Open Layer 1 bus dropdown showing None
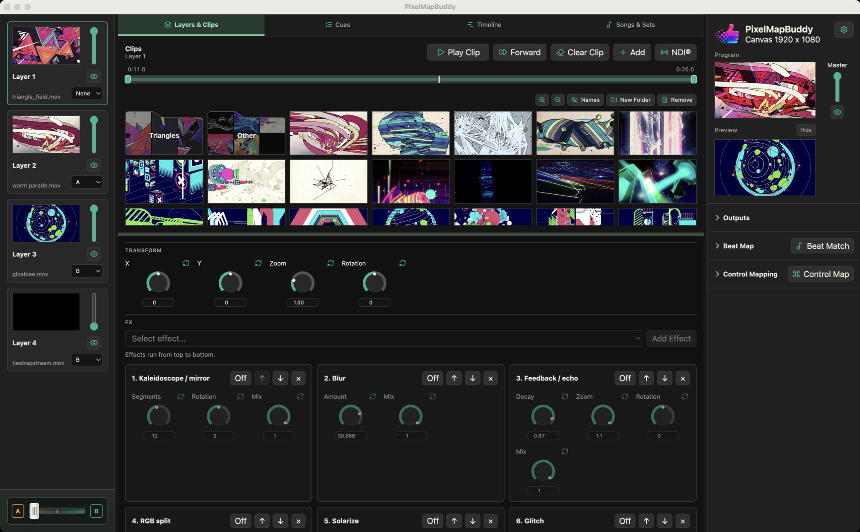 pos(87,93)
